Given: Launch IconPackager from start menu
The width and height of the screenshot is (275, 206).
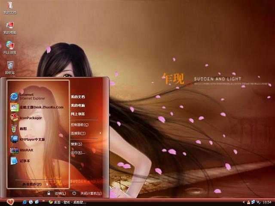Looking at the screenshot, I should 26,118.
